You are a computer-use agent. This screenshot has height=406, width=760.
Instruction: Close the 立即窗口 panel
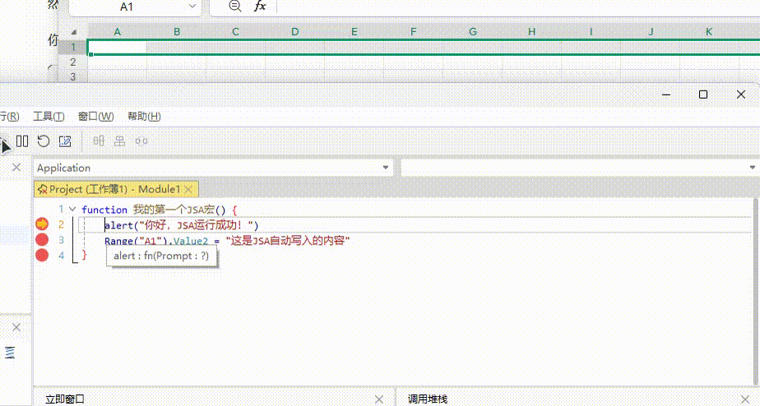379,399
